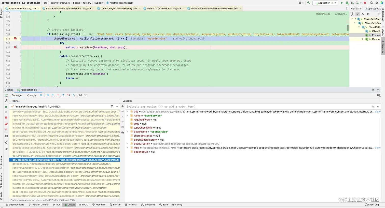Click the Drop Frame icon
The height and width of the screenshot is (208, 385).
tap(68, 95)
